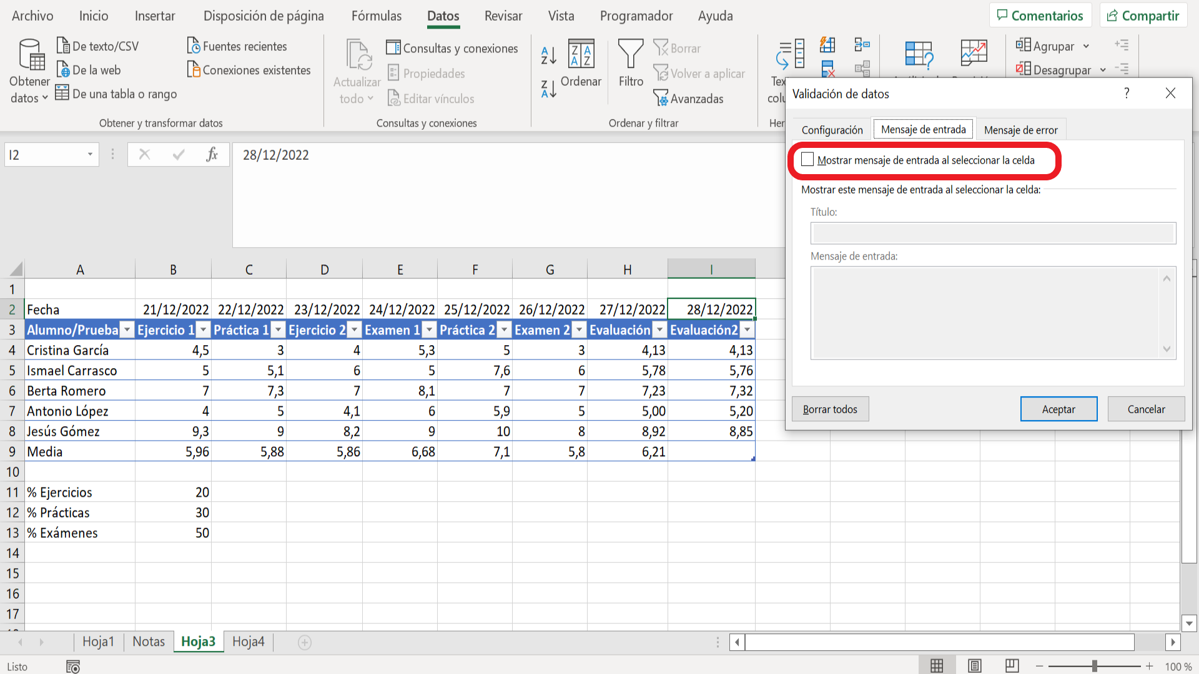Switch to Normal view in status bar
The height and width of the screenshot is (674, 1199).
click(937, 666)
